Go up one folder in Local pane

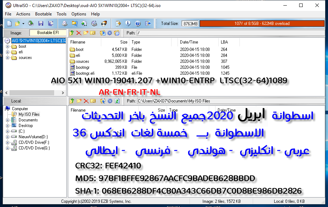point(72,101)
